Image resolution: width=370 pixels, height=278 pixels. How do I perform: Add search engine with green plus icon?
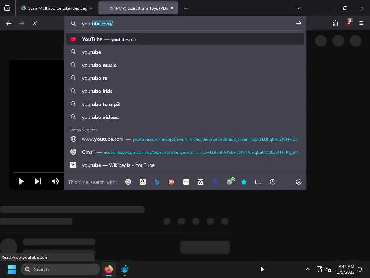[230, 181]
